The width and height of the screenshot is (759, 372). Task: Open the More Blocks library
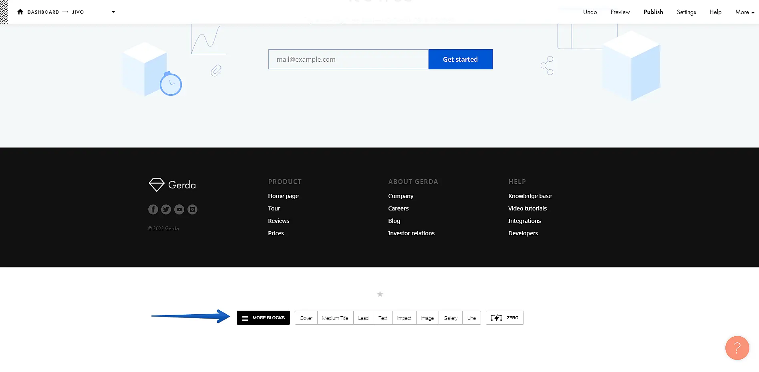coord(263,318)
